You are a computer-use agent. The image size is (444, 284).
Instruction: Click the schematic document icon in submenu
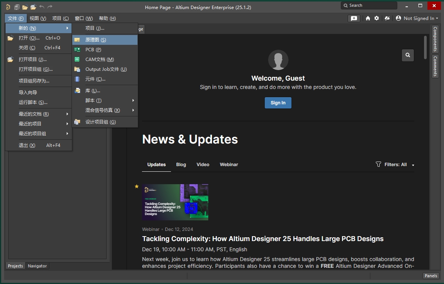click(77, 40)
